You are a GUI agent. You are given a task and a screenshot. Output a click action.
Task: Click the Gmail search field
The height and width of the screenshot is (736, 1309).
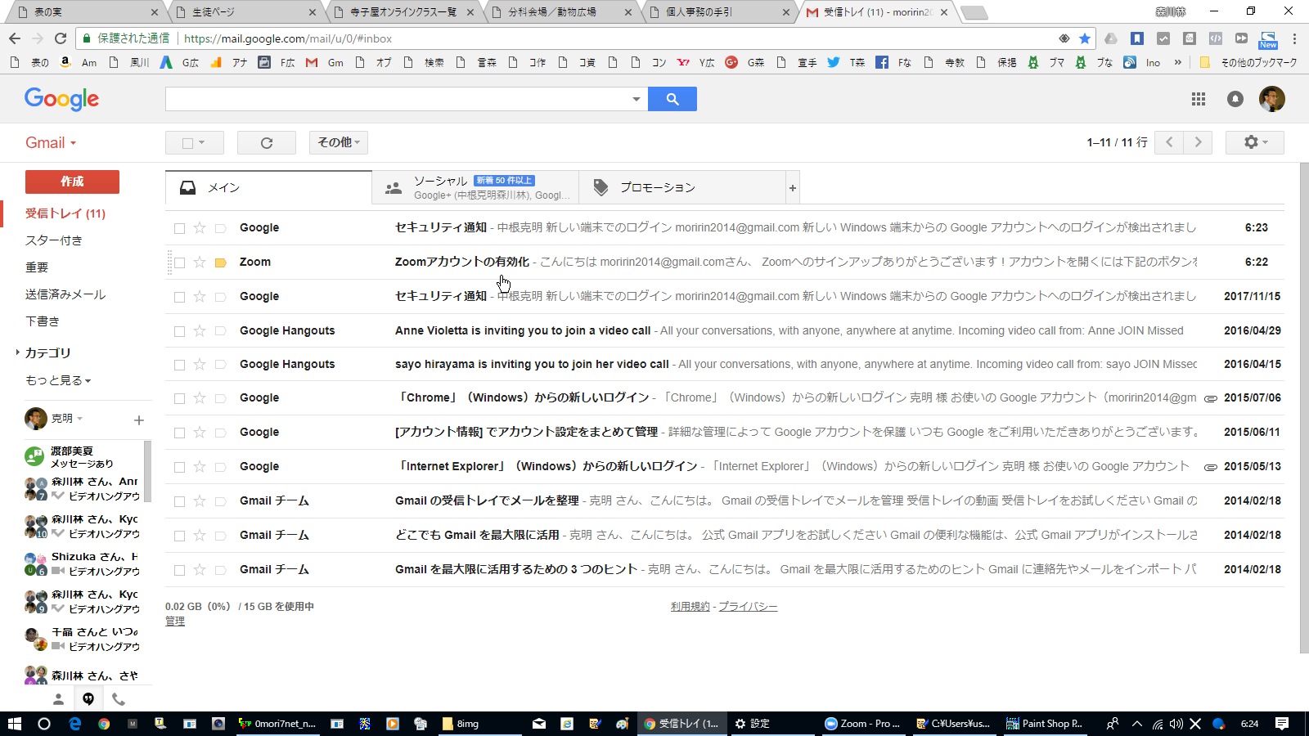(x=397, y=99)
